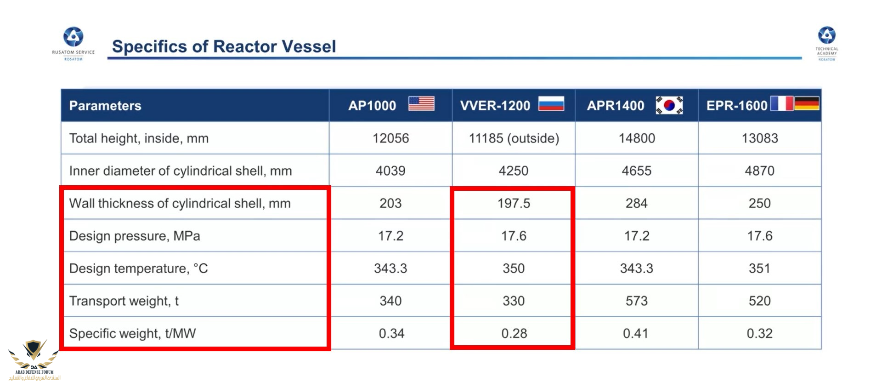Select the VVER-1200 column header text
882x382 pixels.
495,106
